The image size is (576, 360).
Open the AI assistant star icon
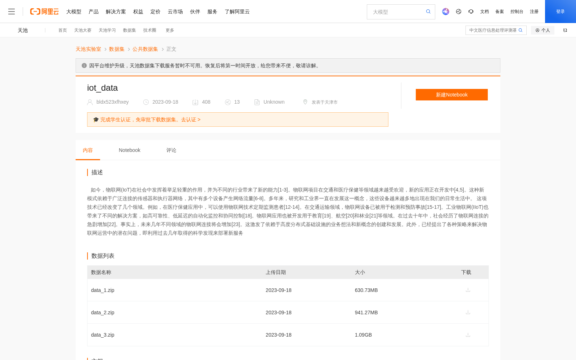(x=446, y=12)
